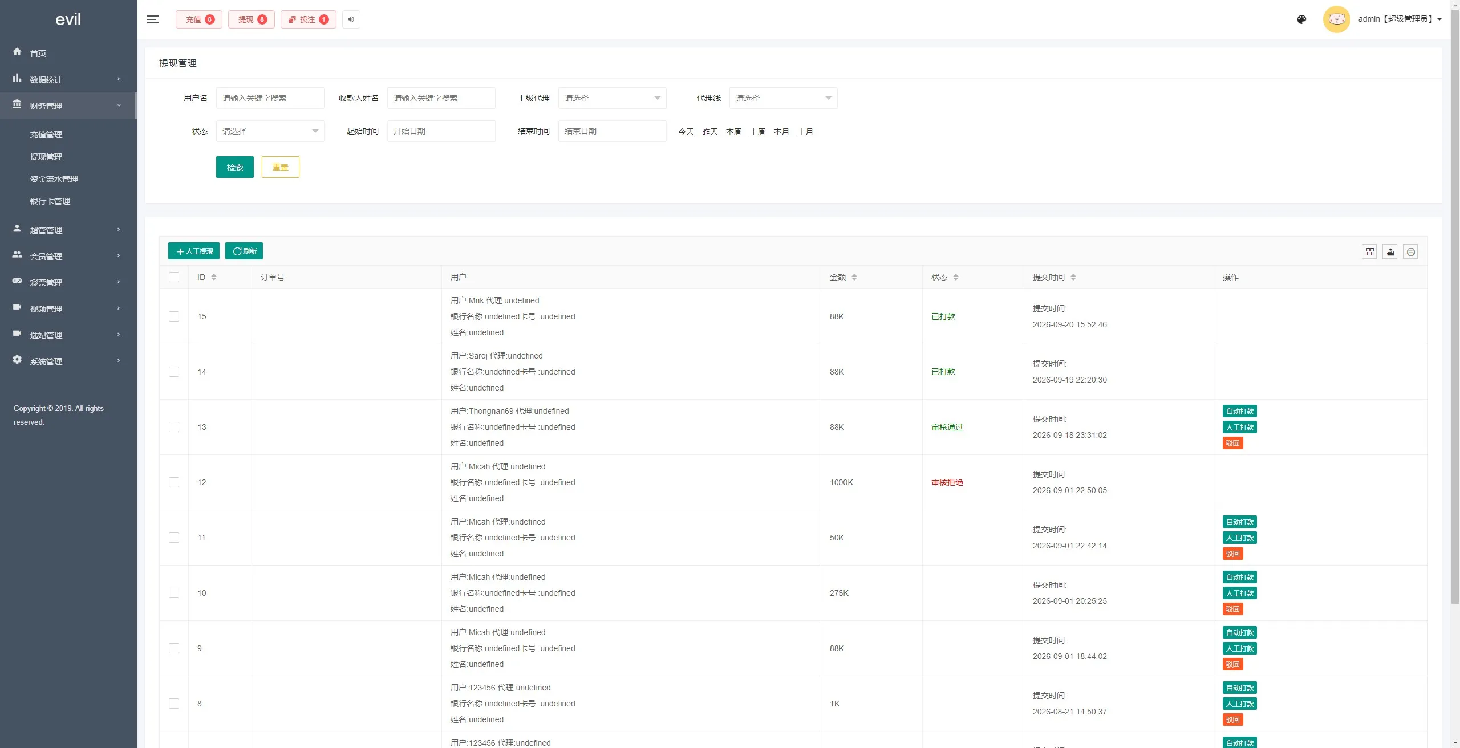Viewport: 1460px width, 748px height.
Task: Open the admin user dropdown menu
Action: 1400,19
